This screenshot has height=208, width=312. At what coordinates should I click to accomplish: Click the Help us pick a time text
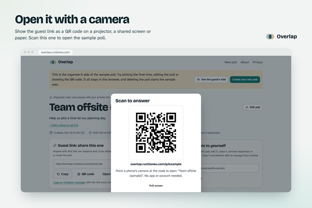77,118
